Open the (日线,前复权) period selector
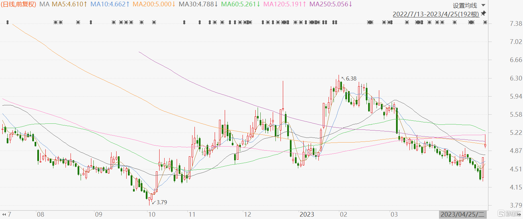Screen dimensions: 523x219 (x=19, y=4)
